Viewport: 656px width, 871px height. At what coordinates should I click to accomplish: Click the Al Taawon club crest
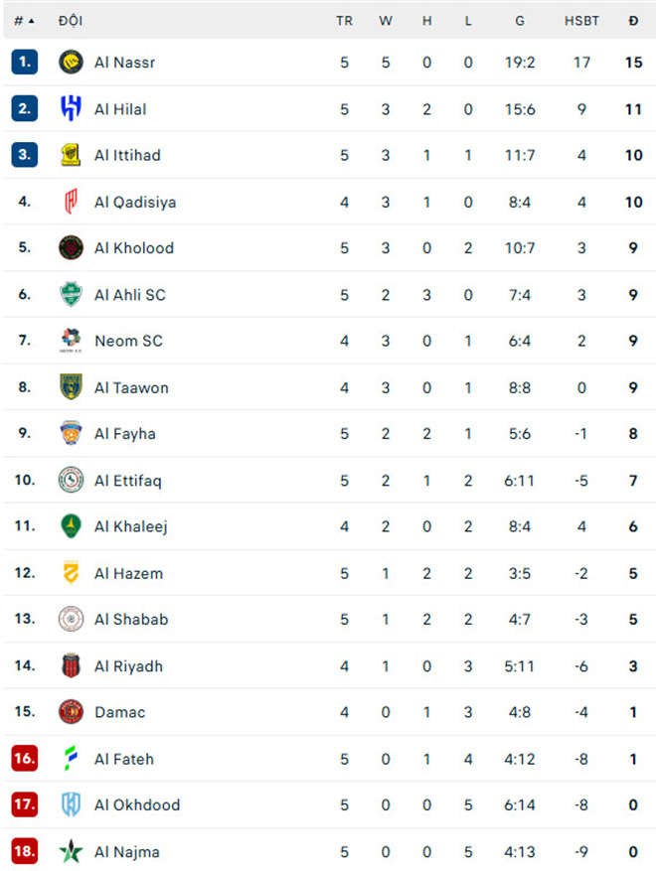[x=71, y=387]
